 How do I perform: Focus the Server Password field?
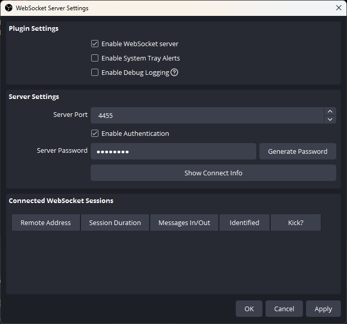coord(173,151)
